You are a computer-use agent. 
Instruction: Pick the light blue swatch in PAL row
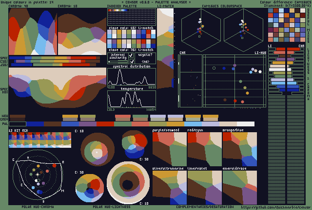[193, 124]
